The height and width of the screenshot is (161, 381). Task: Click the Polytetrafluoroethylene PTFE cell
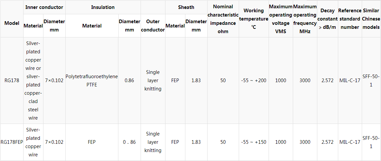coord(92,80)
